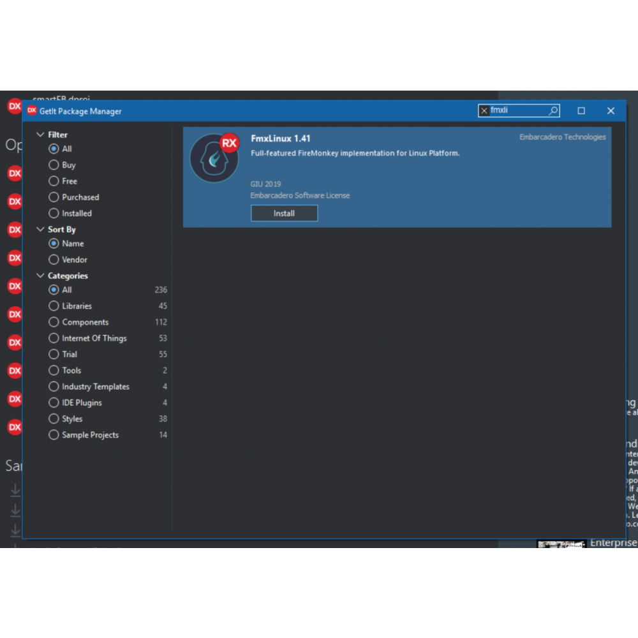Select the Components category
This screenshot has height=638, width=638.
pos(54,322)
